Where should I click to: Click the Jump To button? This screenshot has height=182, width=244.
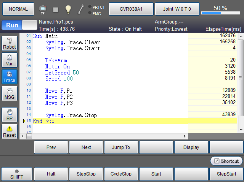pyautogui.click(x=121, y=147)
